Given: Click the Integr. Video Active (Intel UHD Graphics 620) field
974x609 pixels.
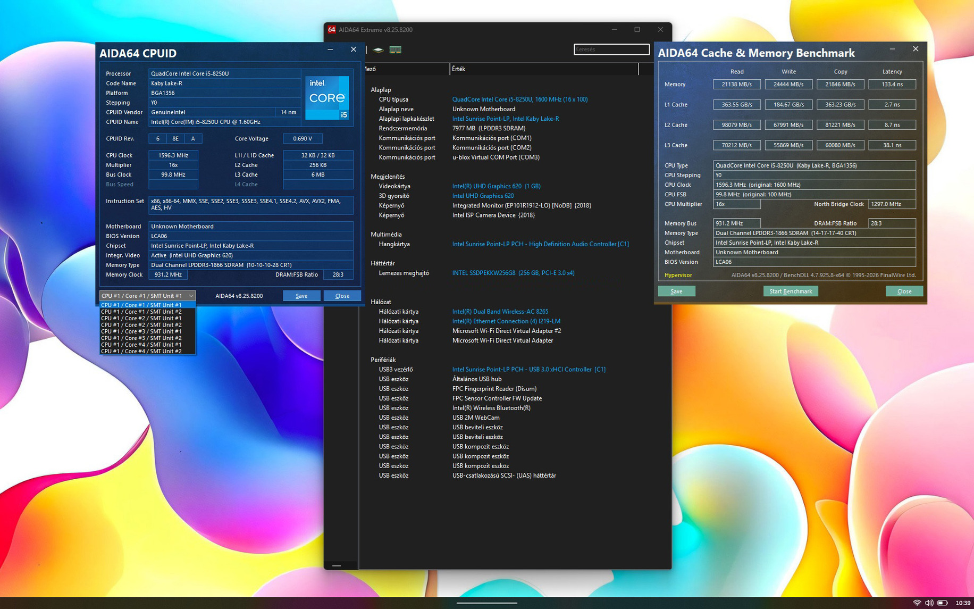Looking at the screenshot, I should (251, 255).
